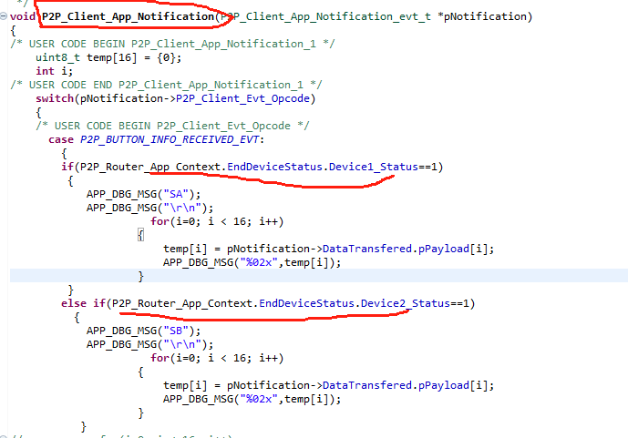Place cursor on uint8_t temp[16] declaration

108,57
